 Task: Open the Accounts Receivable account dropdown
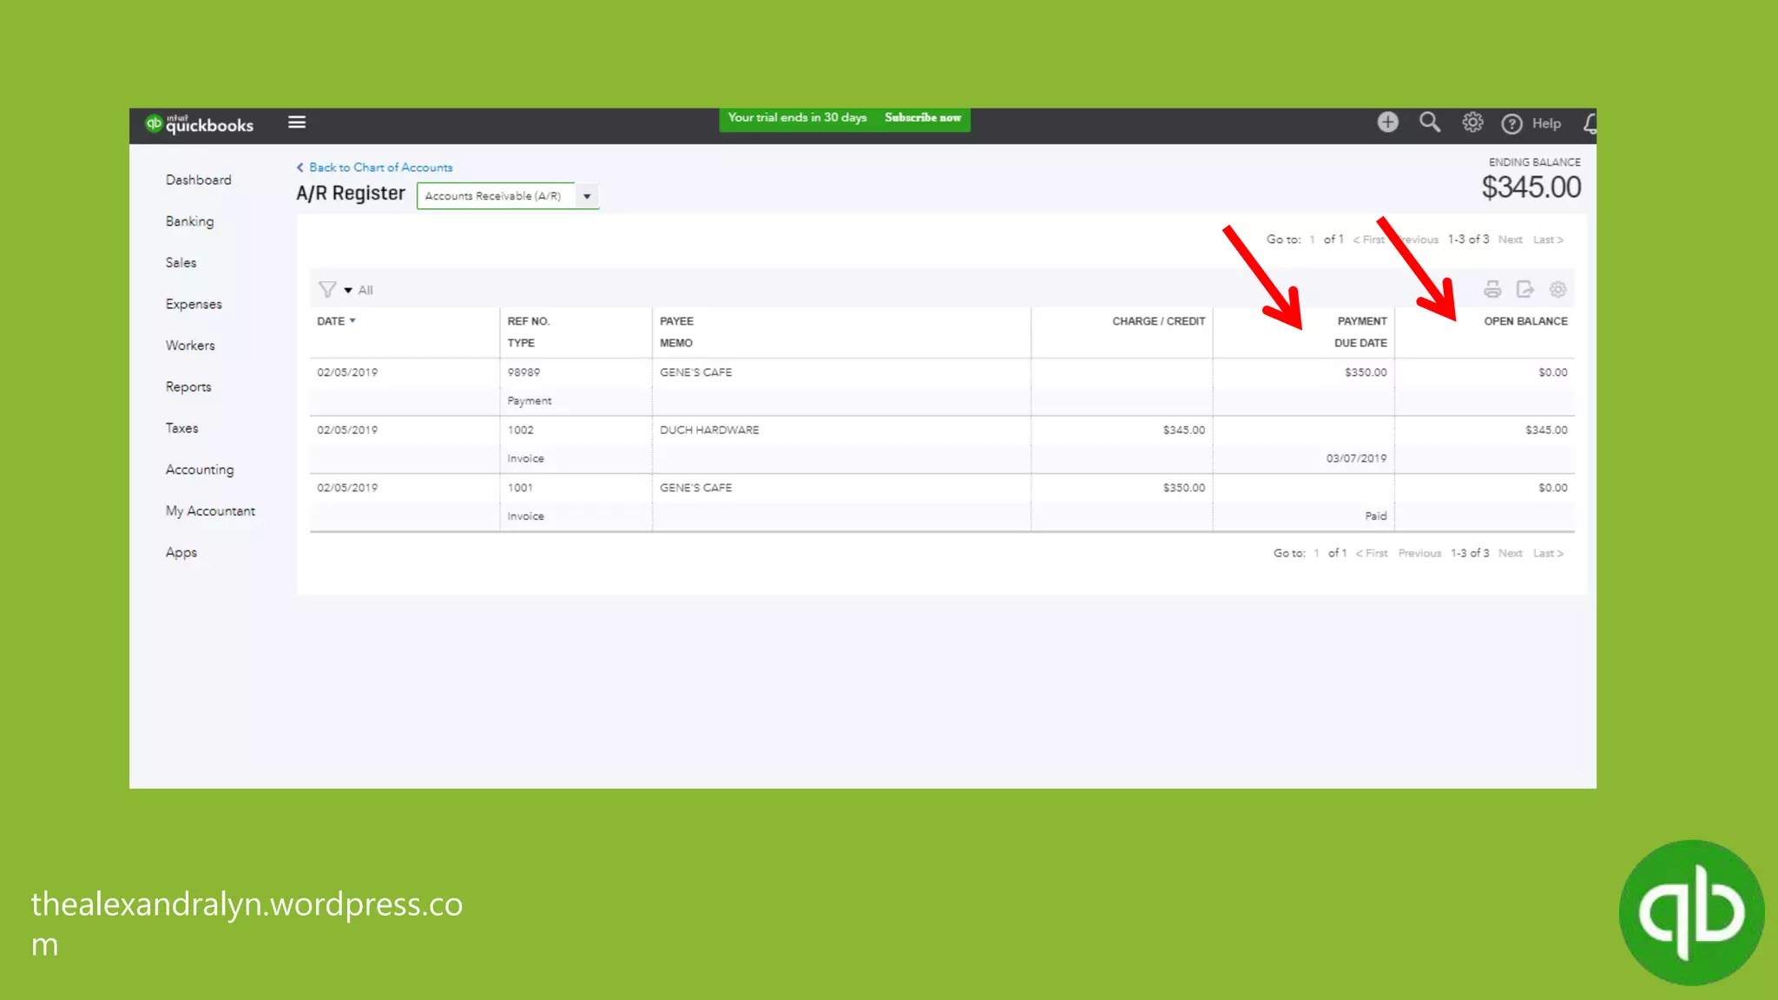587,196
